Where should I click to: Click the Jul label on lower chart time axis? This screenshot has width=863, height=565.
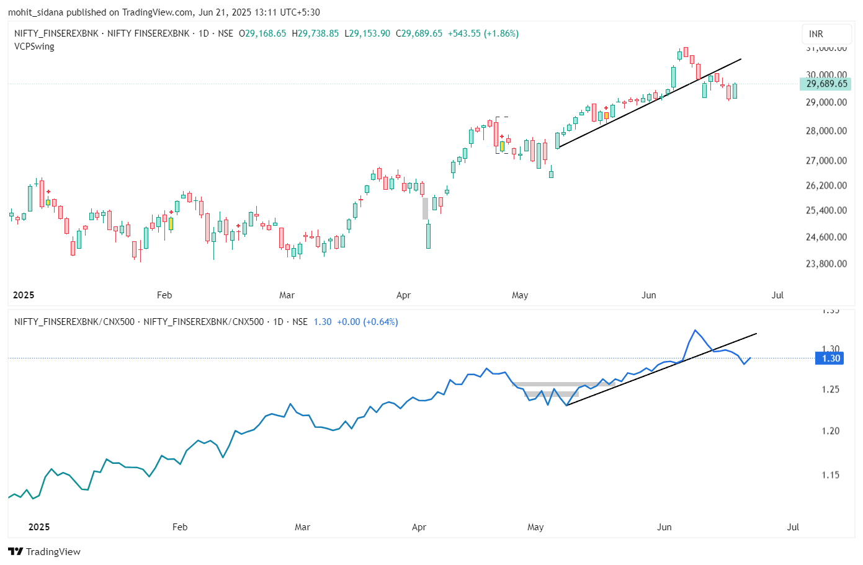pos(793,527)
